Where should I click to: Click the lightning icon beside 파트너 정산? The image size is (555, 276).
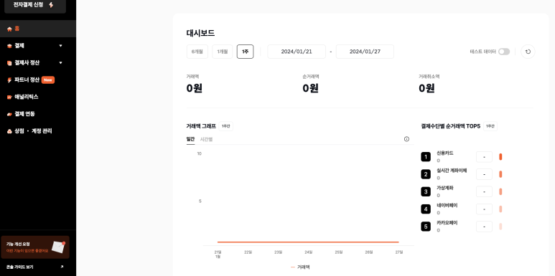(x=9, y=80)
